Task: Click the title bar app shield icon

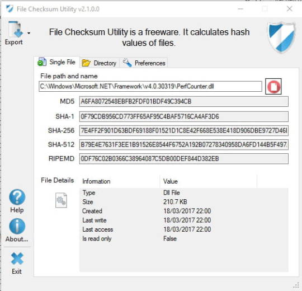Action: click(10, 8)
